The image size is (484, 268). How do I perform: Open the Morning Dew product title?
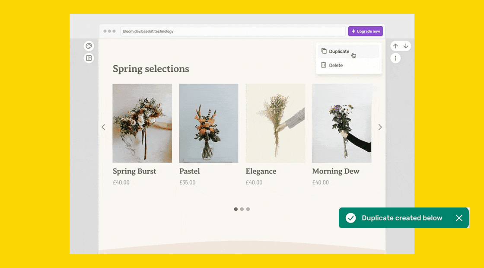click(x=335, y=171)
